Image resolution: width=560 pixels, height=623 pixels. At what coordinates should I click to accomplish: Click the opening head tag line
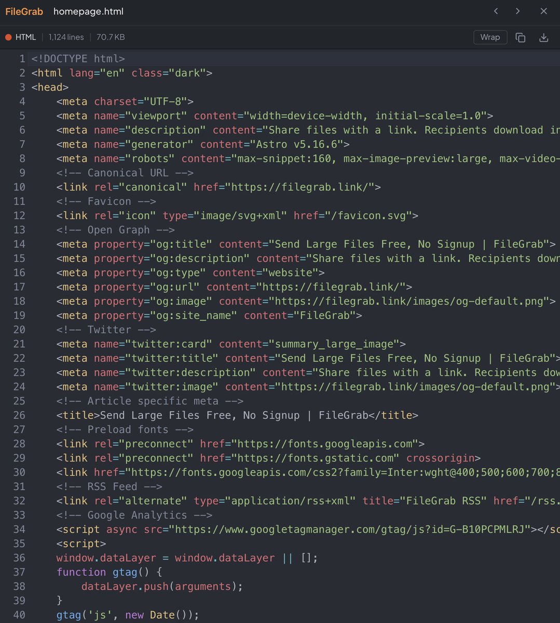[50, 87]
